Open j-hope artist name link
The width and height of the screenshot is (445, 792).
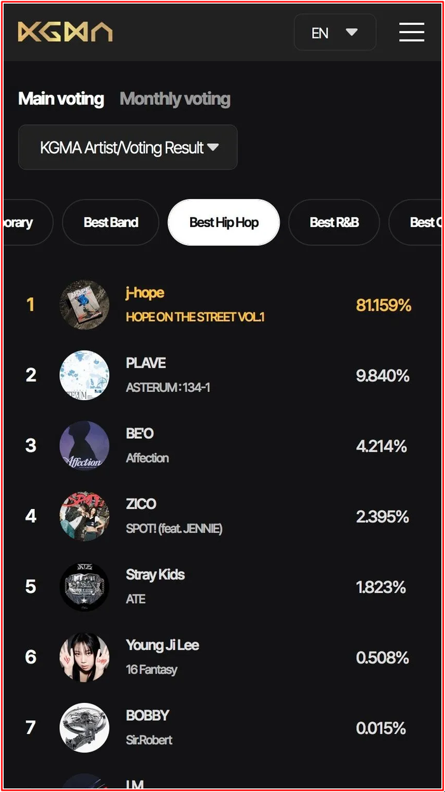coord(145,293)
